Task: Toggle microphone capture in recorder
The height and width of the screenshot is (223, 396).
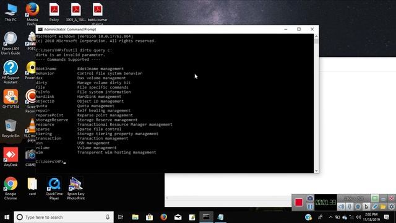Action: tap(350, 206)
